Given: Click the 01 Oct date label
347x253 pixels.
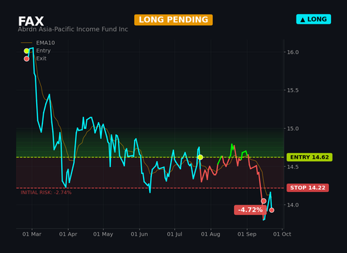Looking at the screenshot, I should [x=282, y=234].
